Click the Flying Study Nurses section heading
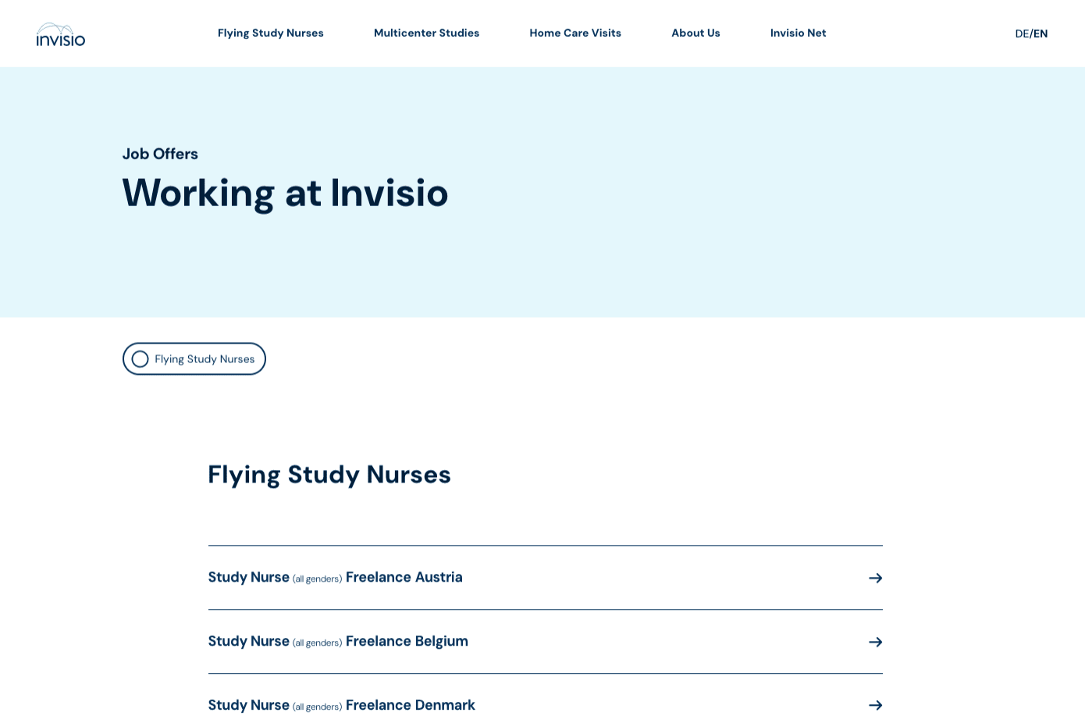1085x723 pixels. point(329,475)
